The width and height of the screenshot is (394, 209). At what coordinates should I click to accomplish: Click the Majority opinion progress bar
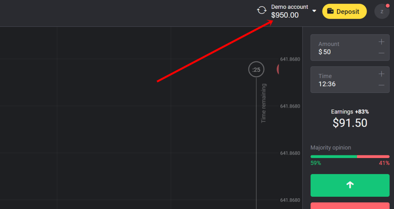pyautogui.click(x=350, y=156)
